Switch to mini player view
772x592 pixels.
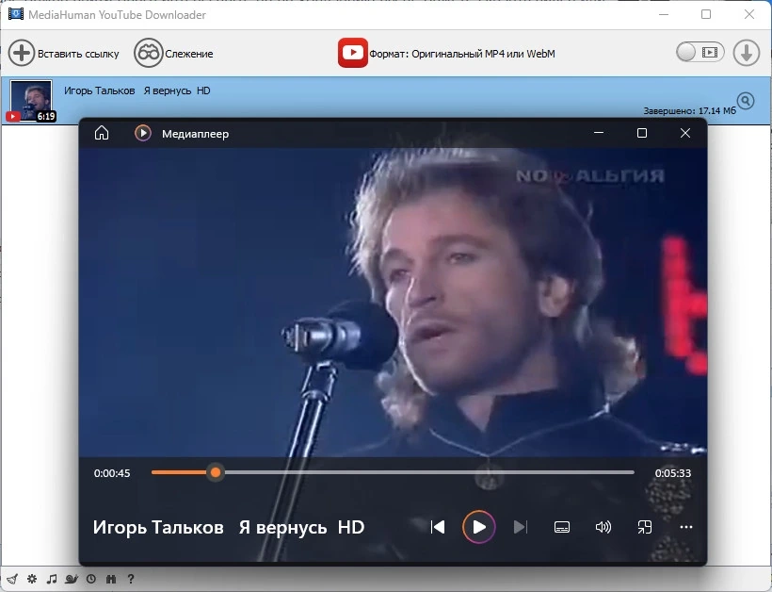(645, 527)
